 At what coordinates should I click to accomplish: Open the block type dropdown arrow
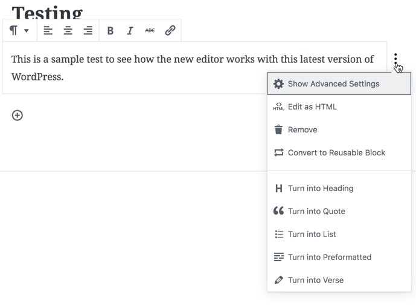(x=27, y=31)
